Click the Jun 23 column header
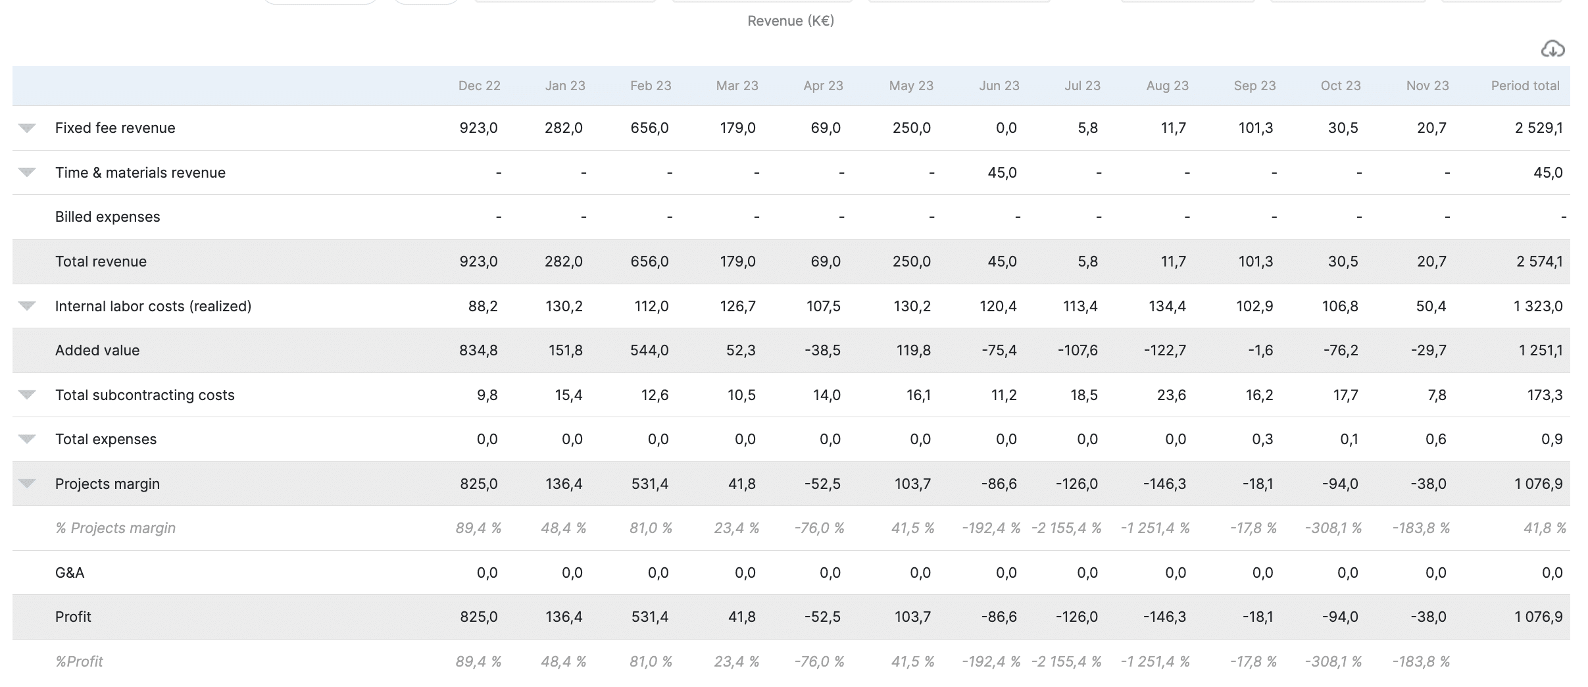The height and width of the screenshot is (687, 1588). (999, 86)
